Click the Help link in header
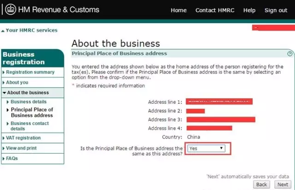This screenshot has height=190, width=295. (x=249, y=10)
